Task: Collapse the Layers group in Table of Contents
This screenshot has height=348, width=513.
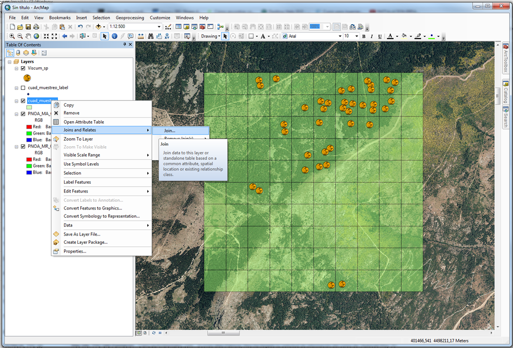Action: pyautogui.click(x=9, y=61)
